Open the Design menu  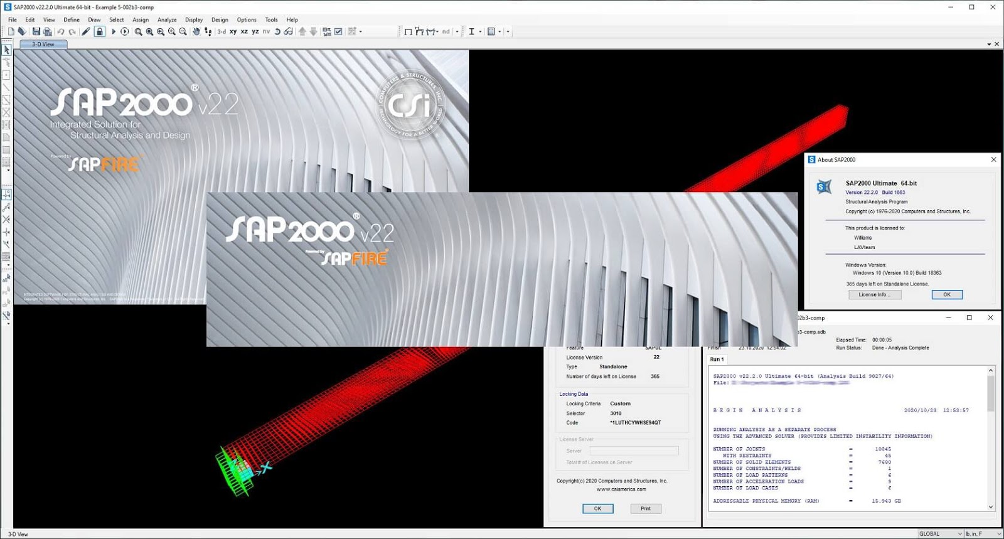click(x=220, y=19)
